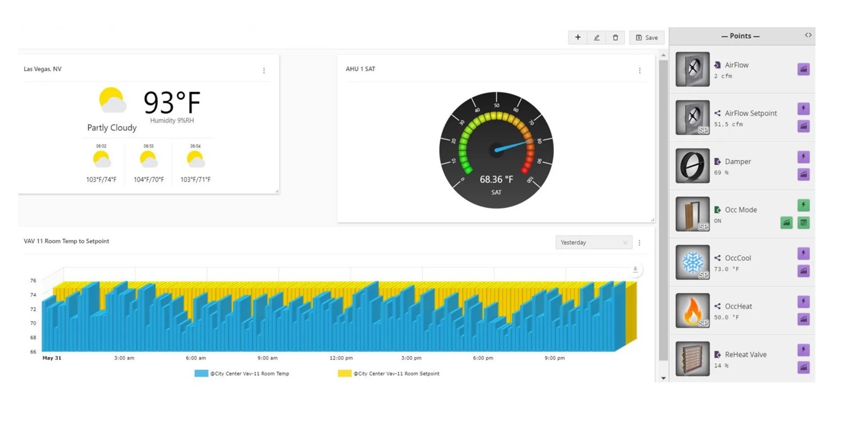This screenshot has height=427, width=842.
Task: Open the Yesterday time range dropdown
Action: click(593, 242)
